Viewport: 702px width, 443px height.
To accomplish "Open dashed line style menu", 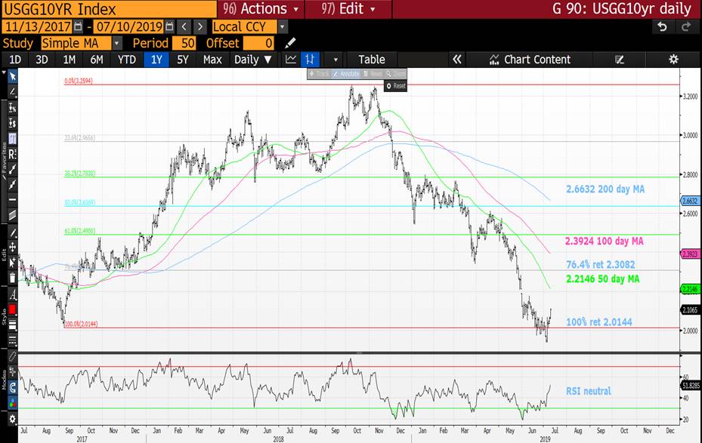I will click(x=13, y=340).
